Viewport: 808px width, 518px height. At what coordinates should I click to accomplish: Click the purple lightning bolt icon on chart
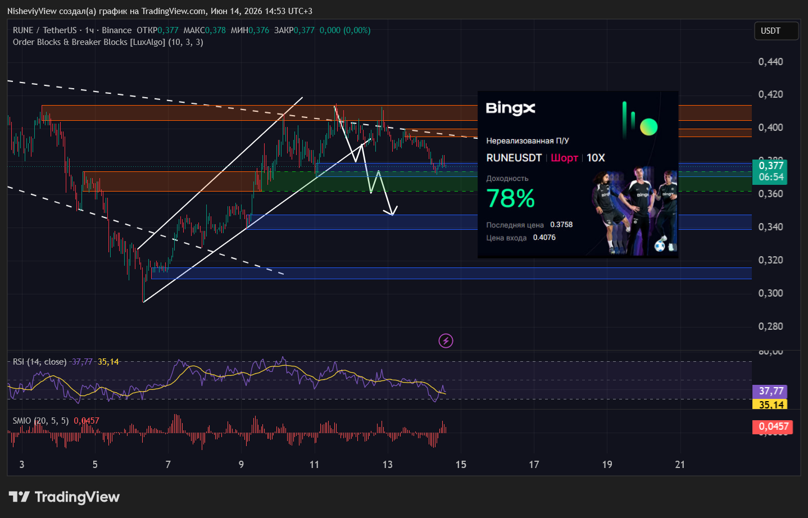coord(446,340)
